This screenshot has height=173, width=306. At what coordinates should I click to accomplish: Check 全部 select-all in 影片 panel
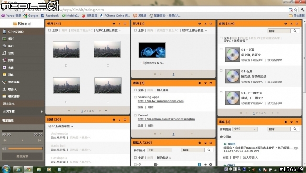point(135,30)
